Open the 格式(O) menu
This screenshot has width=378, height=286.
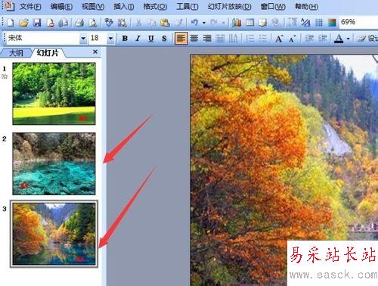[155, 7]
